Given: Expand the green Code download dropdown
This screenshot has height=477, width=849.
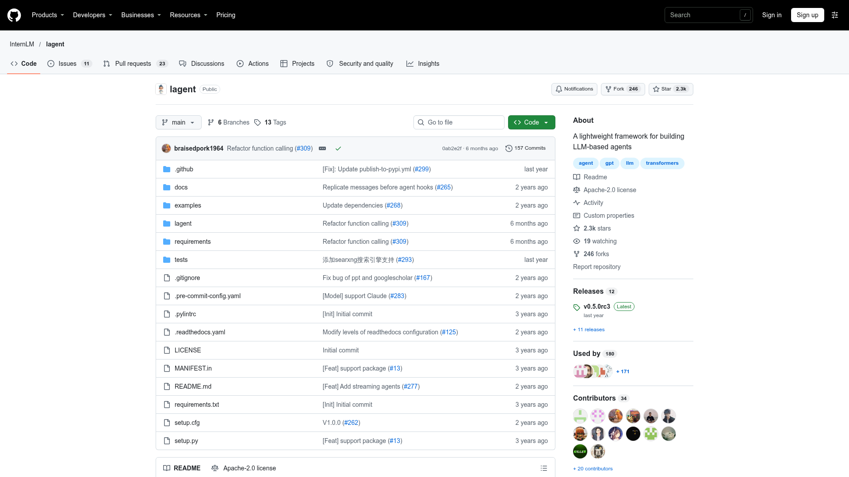Looking at the screenshot, I should tap(532, 122).
